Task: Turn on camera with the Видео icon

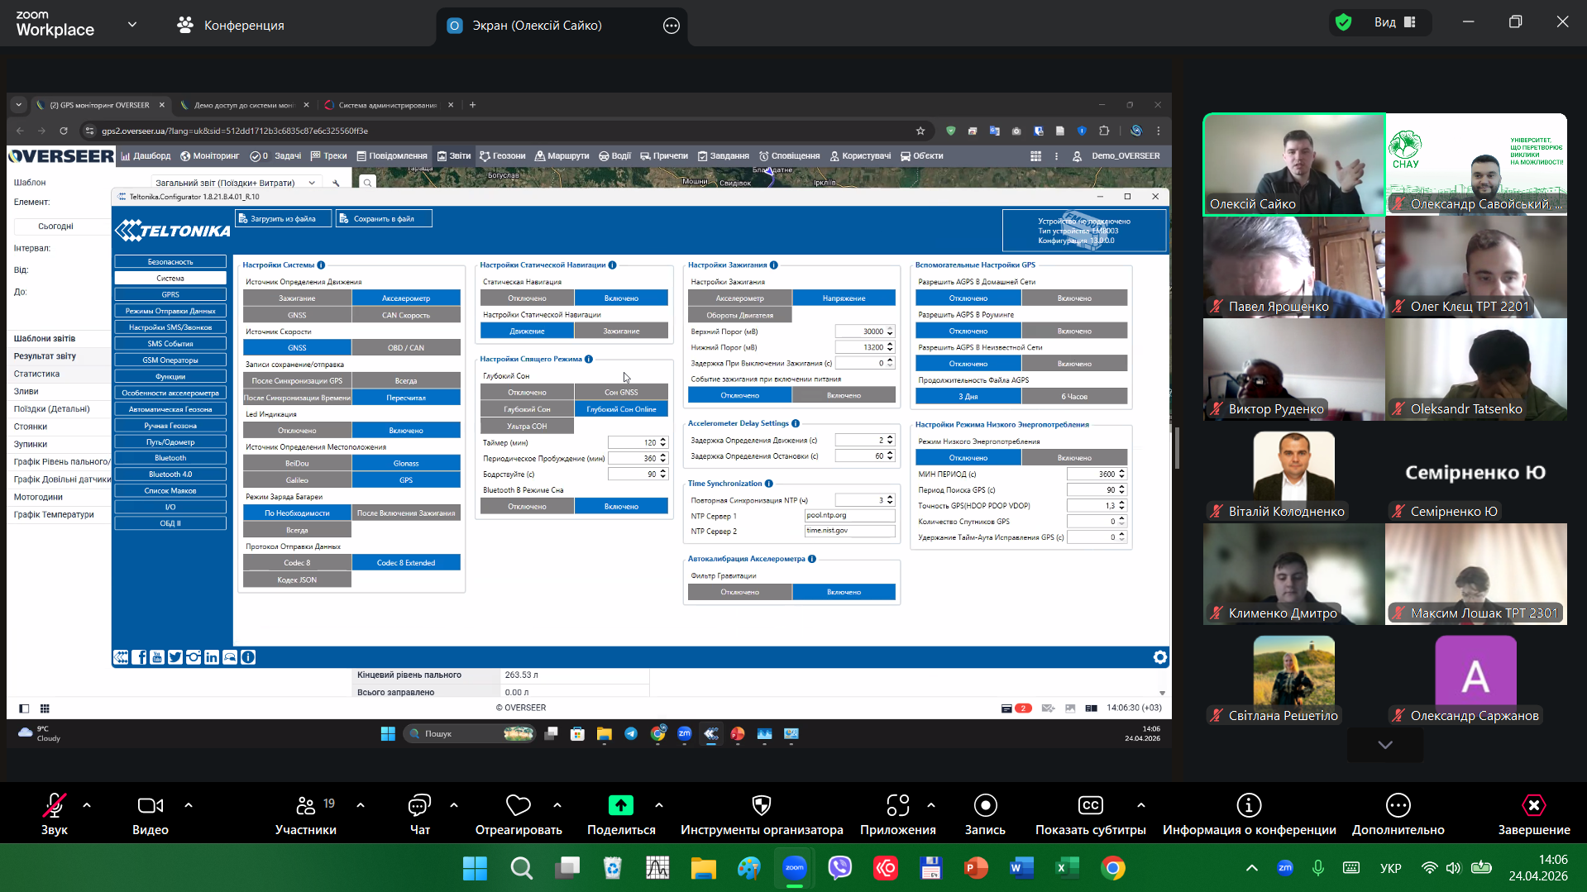Action: (x=150, y=806)
